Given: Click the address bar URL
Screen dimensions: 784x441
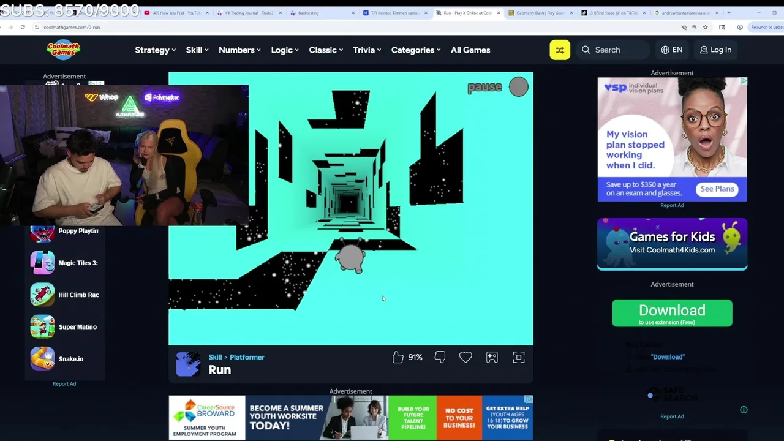Looking at the screenshot, I should pos(72,27).
